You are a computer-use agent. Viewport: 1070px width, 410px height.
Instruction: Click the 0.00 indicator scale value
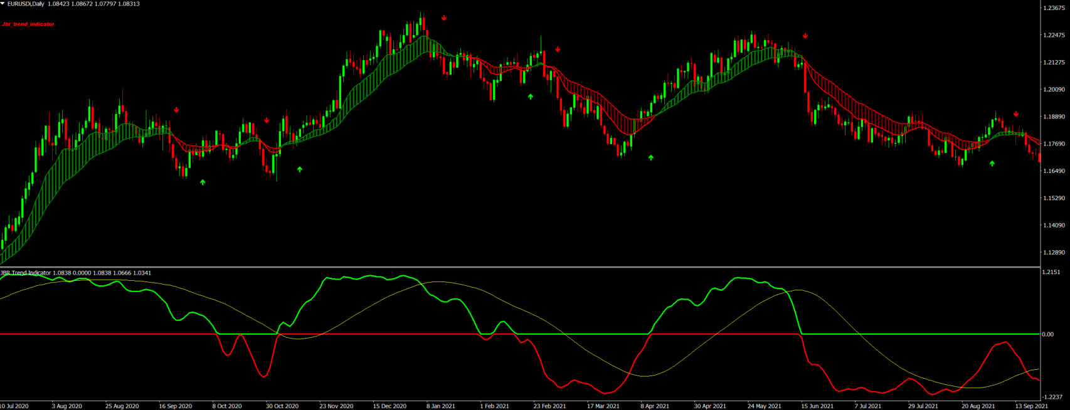[1048, 334]
